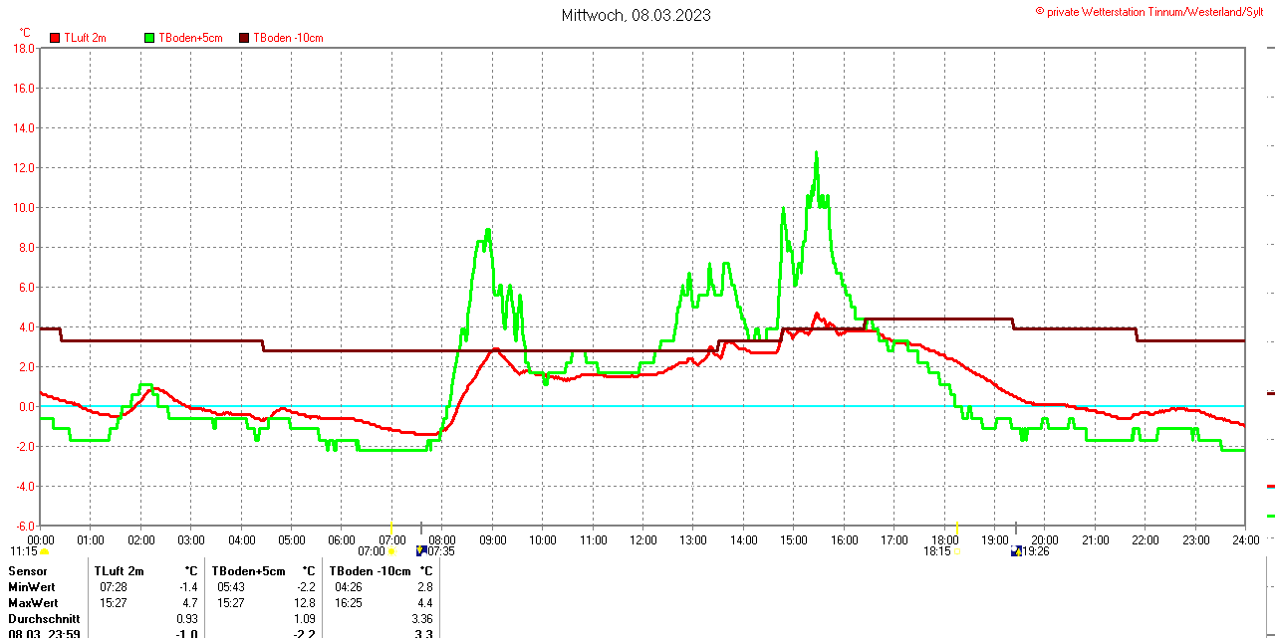Click the 12:00 label on time axis
The height and width of the screenshot is (638, 1275).
pyautogui.click(x=643, y=540)
